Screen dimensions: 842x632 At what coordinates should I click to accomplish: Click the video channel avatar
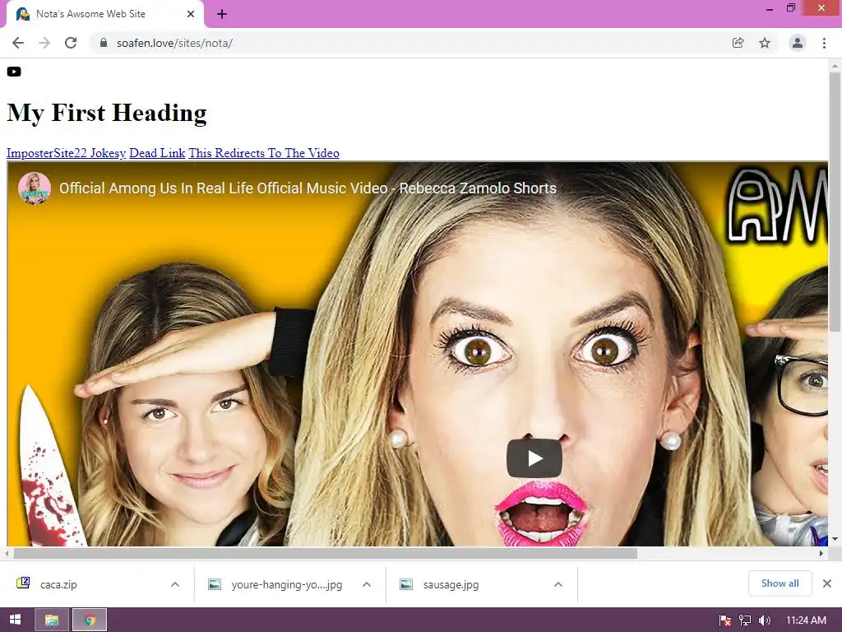pos(35,188)
